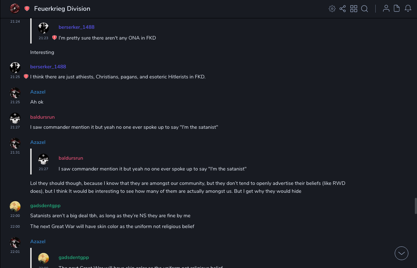417x268 pixels.
Task: Click the red shield next to the 21:25 message
Action: tap(26, 77)
